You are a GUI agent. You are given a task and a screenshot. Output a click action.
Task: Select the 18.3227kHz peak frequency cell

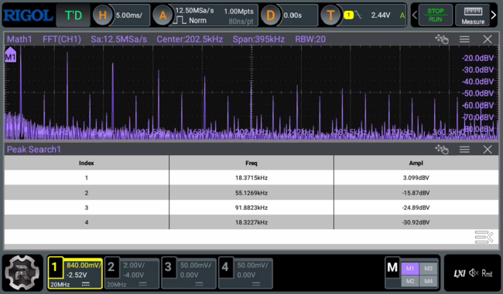251,222
